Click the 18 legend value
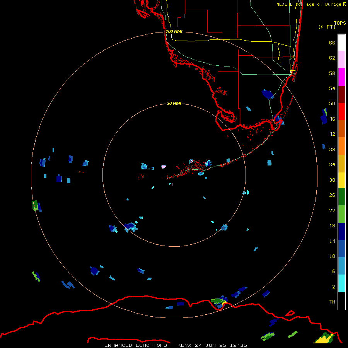348x348 pixels. [x=332, y=226]
